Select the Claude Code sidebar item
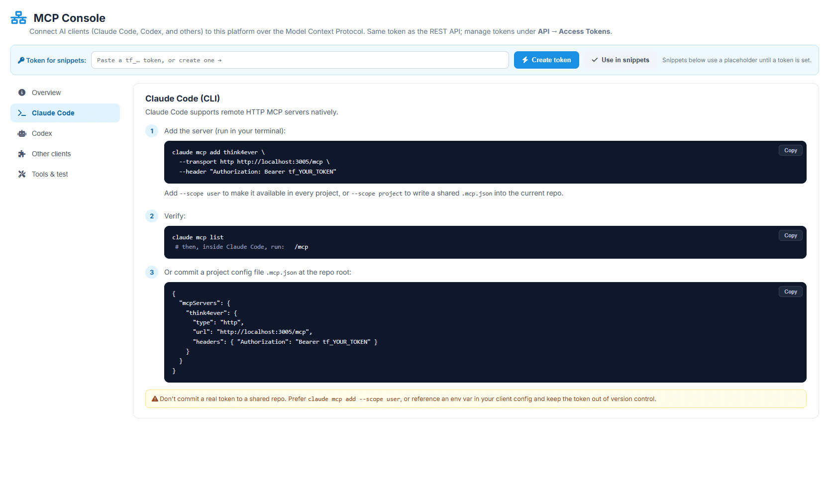The image size is (828, 497). click(65, 113)
